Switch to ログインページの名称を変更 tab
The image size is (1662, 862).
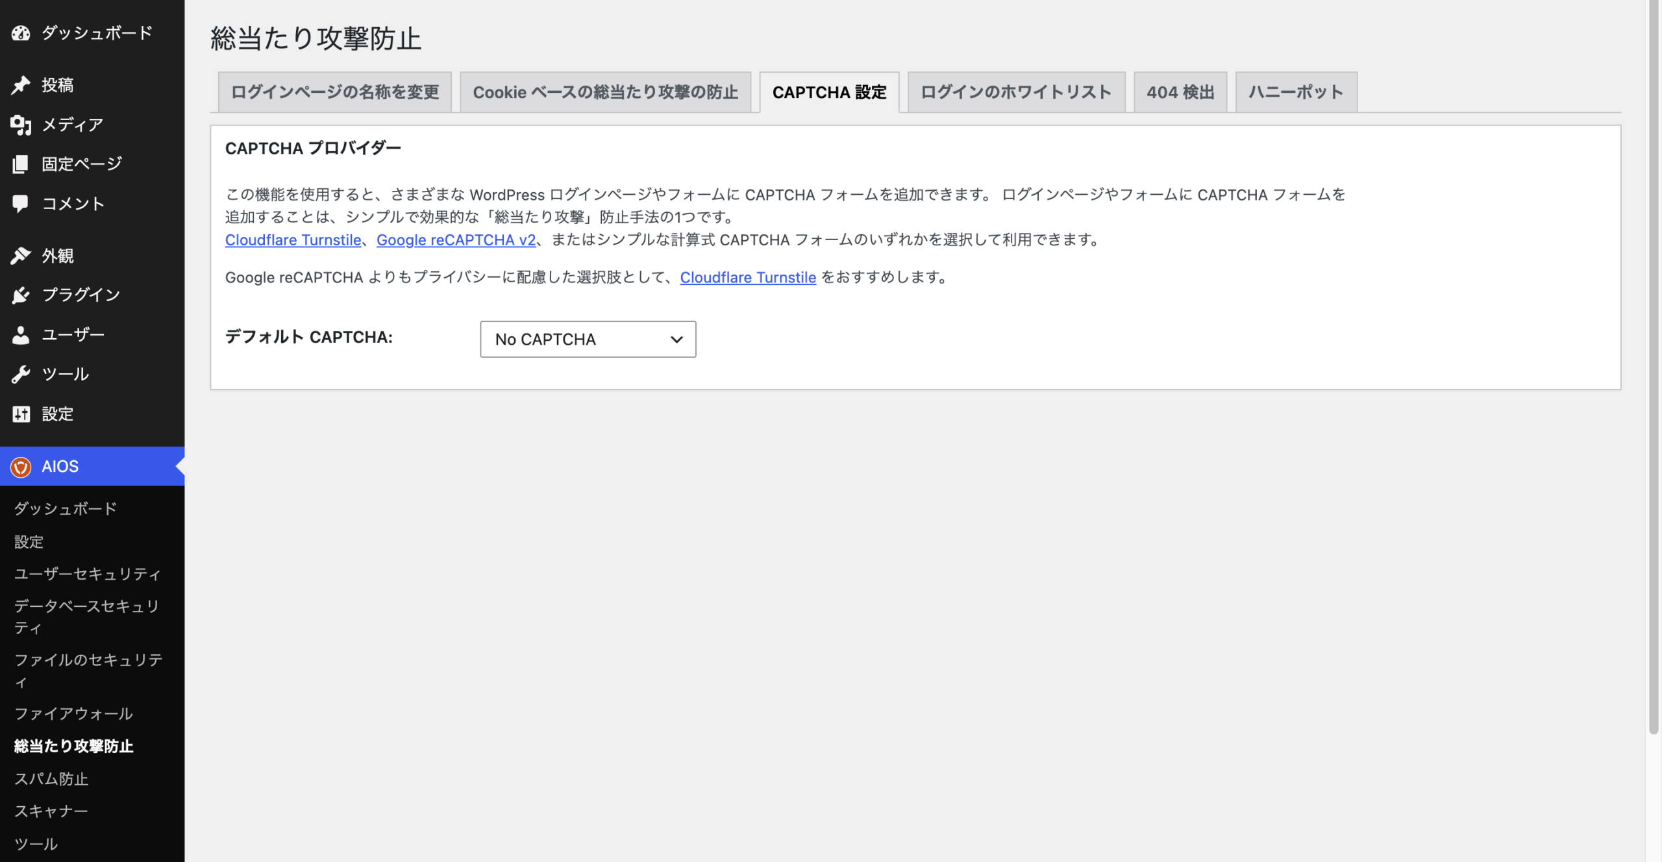tap(335, 92)
